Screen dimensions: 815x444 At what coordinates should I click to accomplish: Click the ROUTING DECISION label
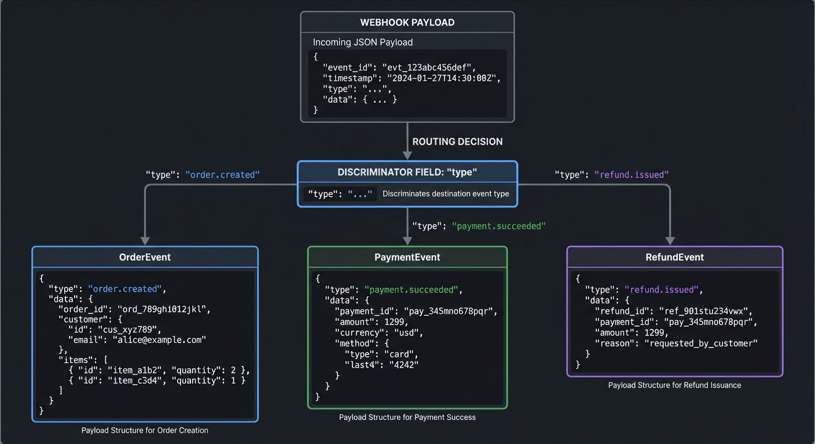[x=457, y=141]
